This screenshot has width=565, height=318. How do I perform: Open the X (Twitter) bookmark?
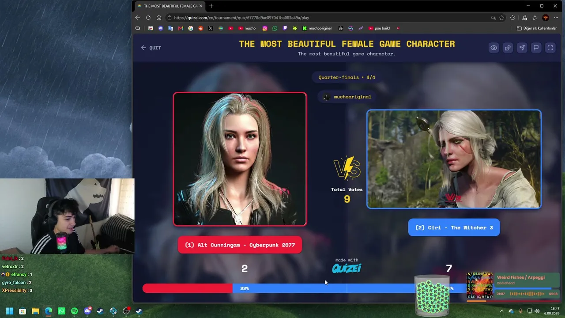[x=211, y=28]
